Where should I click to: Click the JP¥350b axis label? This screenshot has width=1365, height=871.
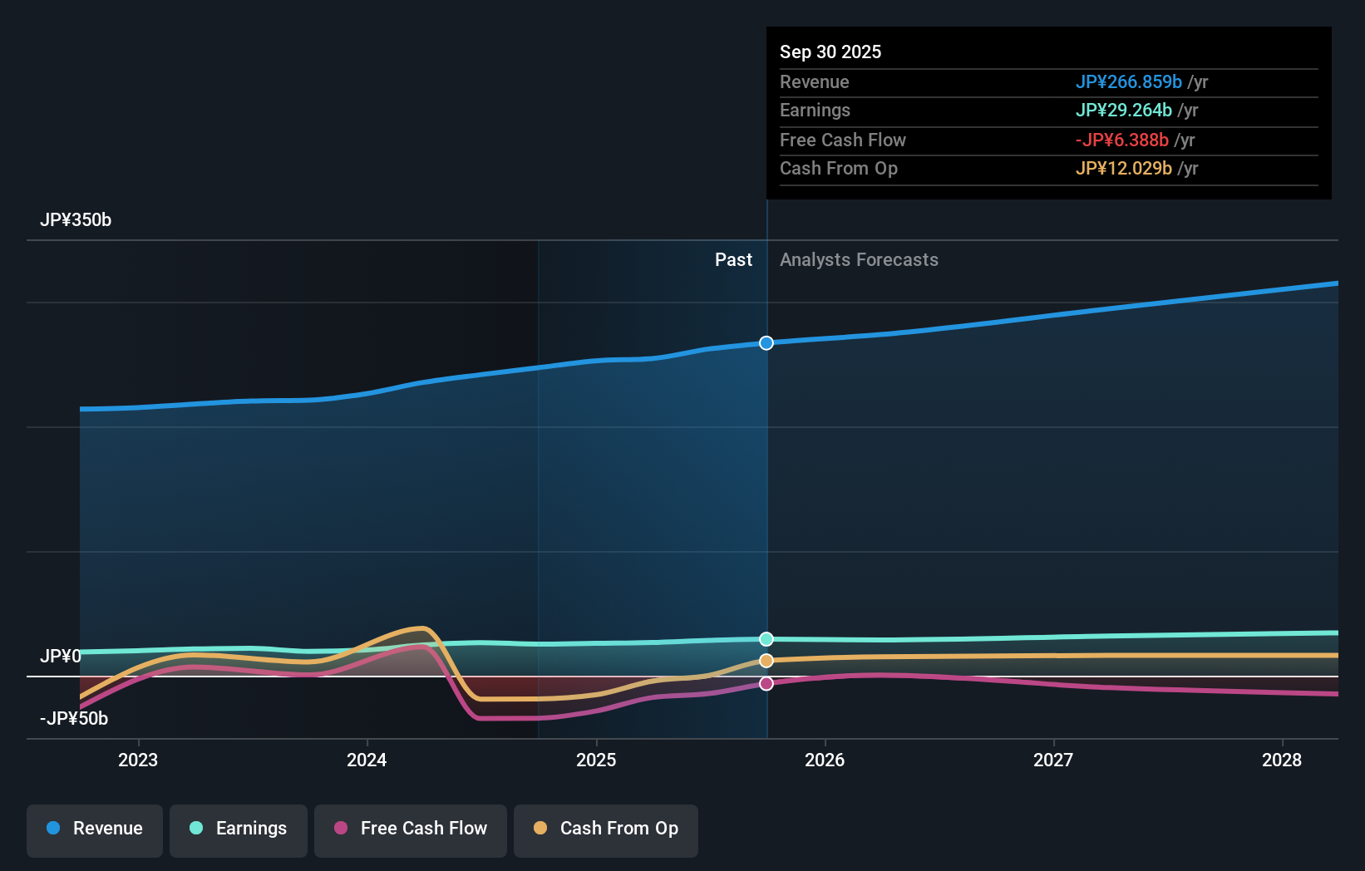pos(76,219)
